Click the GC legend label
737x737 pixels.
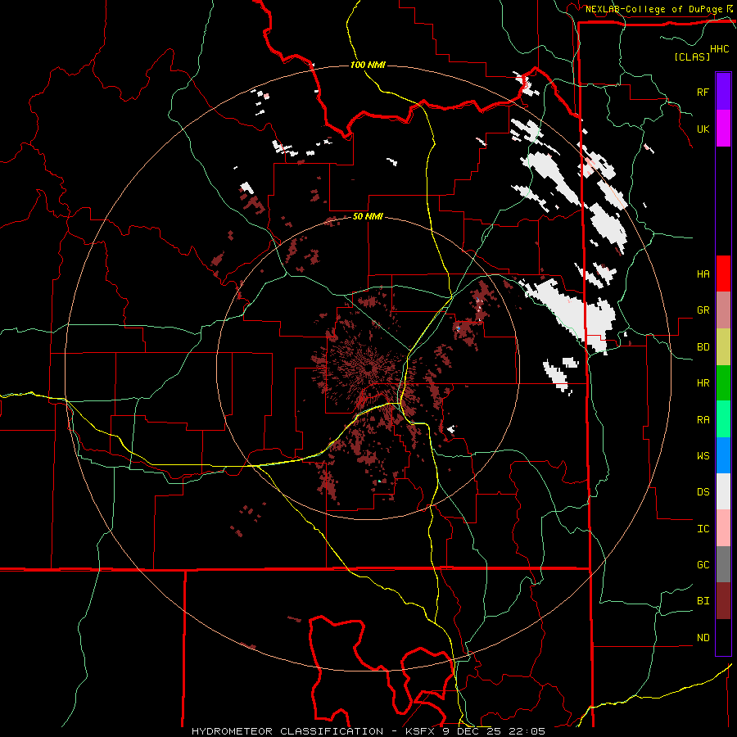703,565
